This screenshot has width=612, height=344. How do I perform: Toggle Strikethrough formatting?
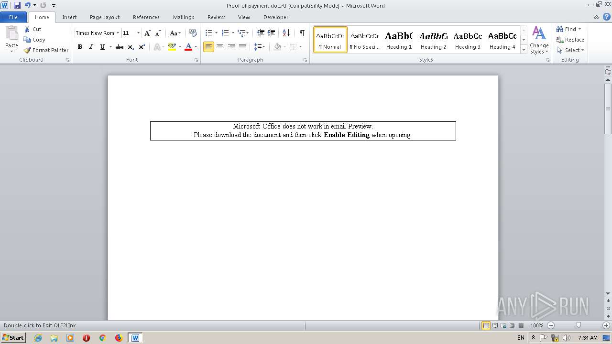coord(120,47)
